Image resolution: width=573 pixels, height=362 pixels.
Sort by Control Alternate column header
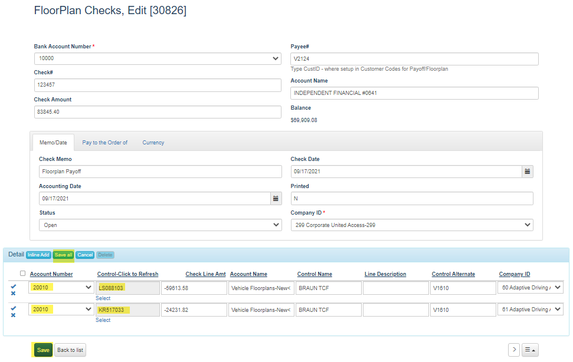click(x=453, y=274)
